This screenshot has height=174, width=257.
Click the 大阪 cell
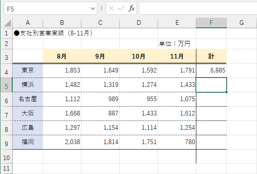(x=28, y=114)
